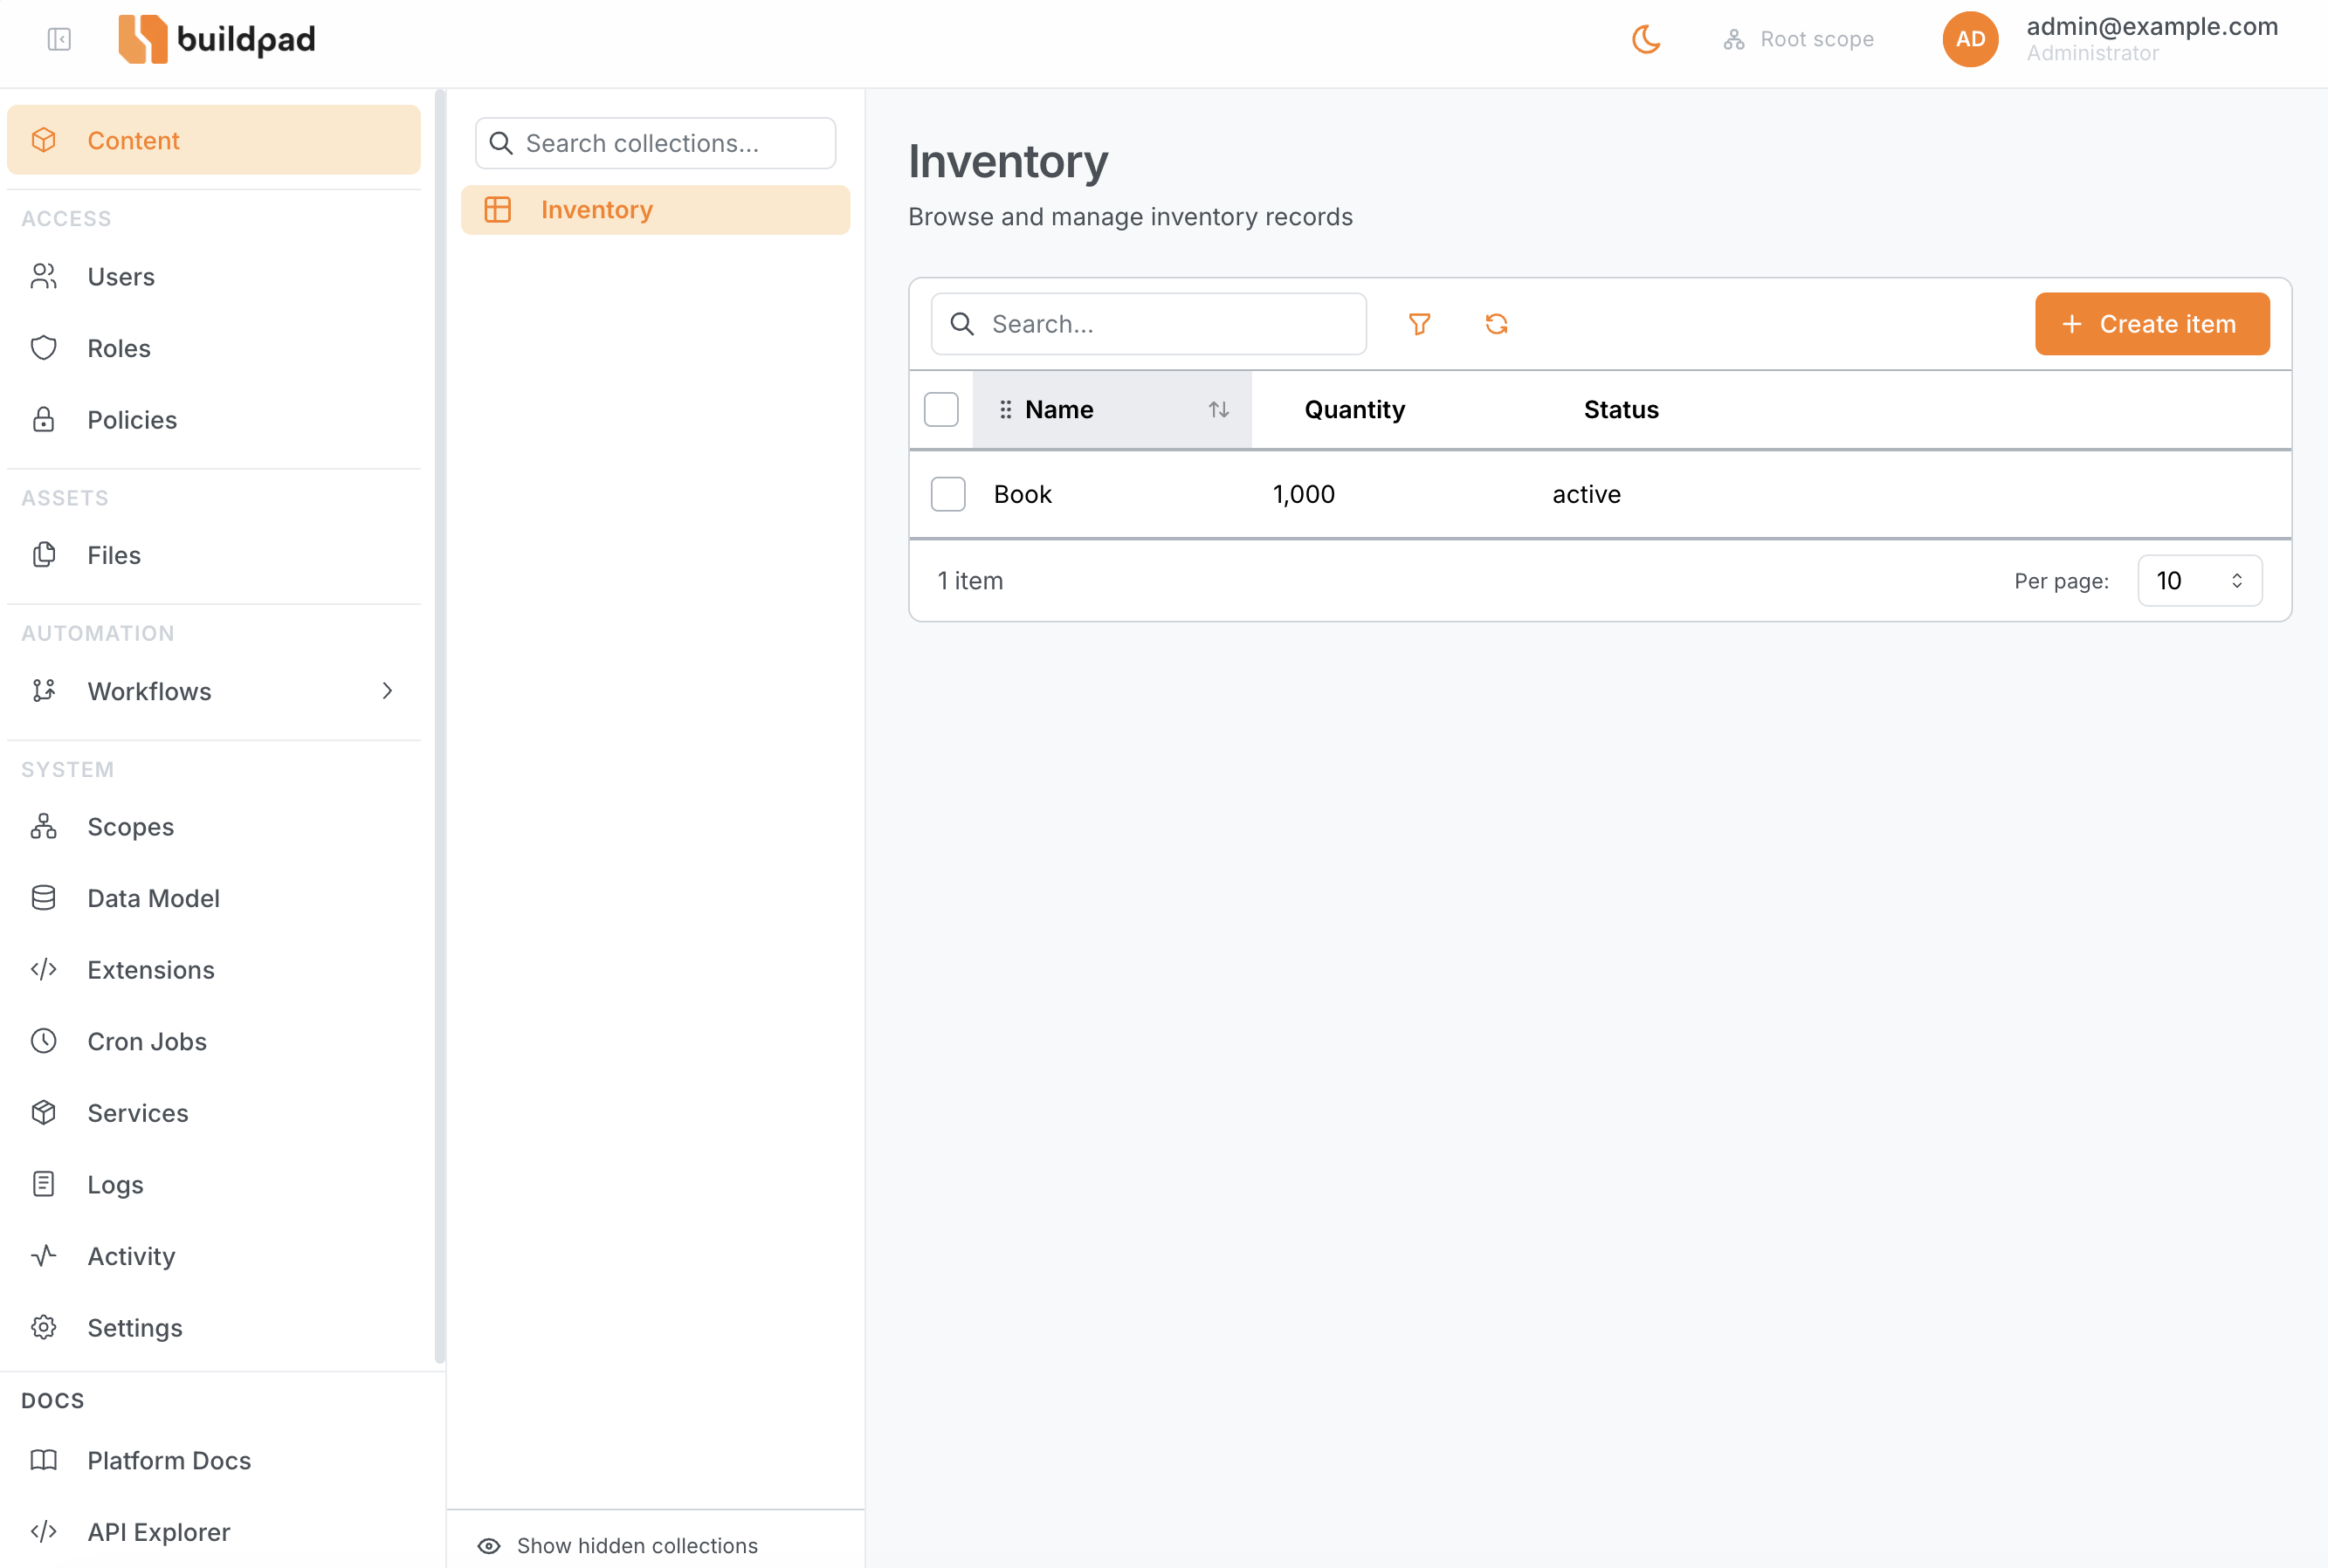Focus the Search collections field
This screenshot has height=1568, width=2328.
click(656, 143)
